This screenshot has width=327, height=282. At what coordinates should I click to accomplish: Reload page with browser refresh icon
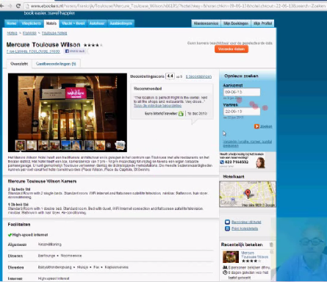tap(18, 6)
